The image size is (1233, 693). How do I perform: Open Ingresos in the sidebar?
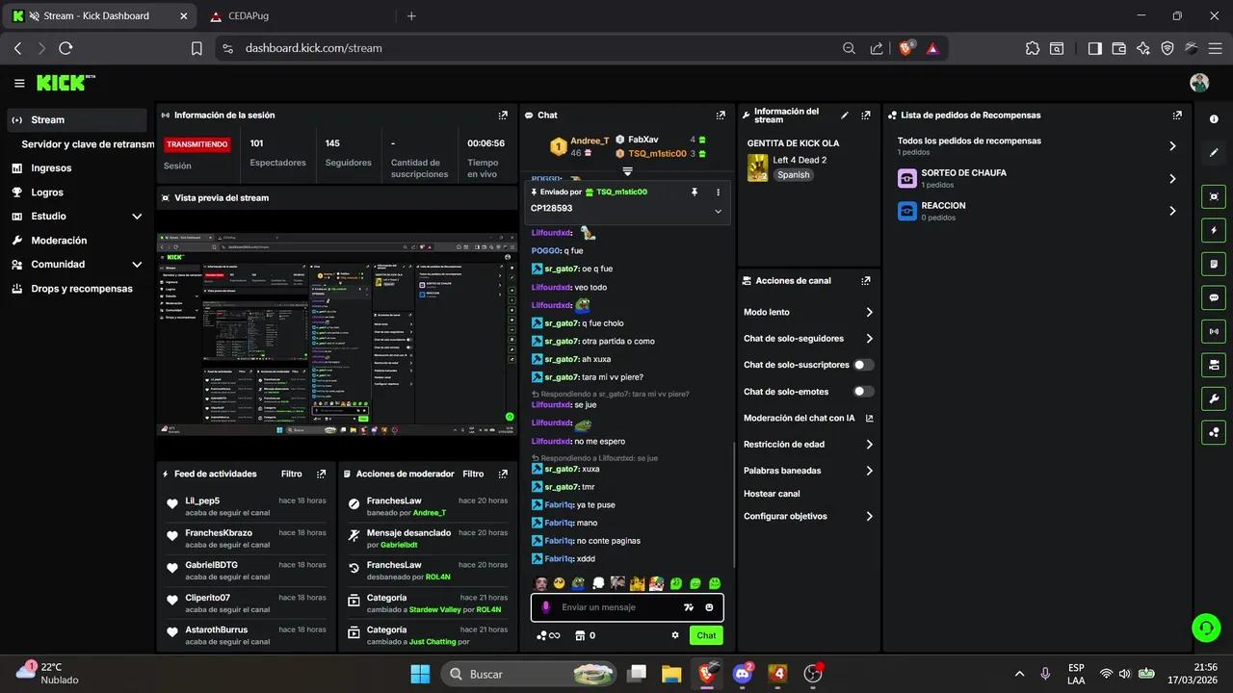(x=51, y=168)
